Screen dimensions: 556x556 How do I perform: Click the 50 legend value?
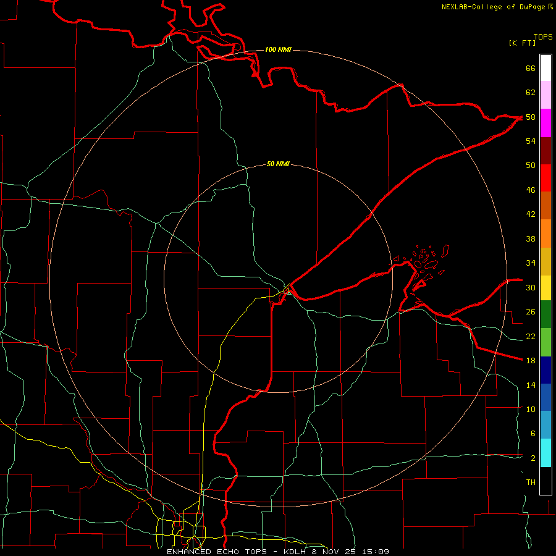pos(531,166)
